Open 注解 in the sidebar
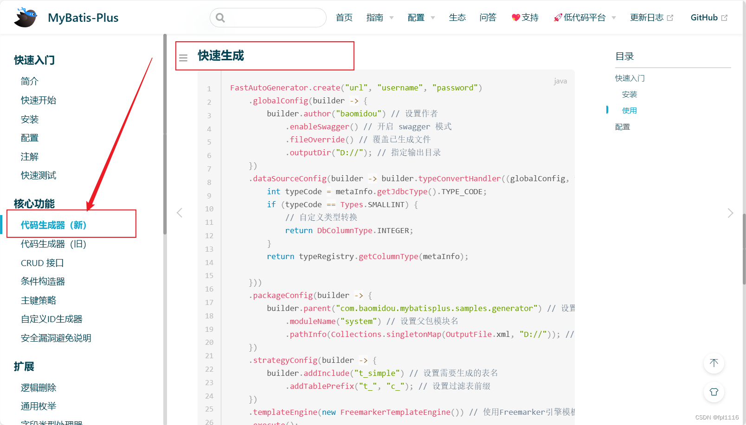This screenshot has width=746, height=425. coord(30,157)
